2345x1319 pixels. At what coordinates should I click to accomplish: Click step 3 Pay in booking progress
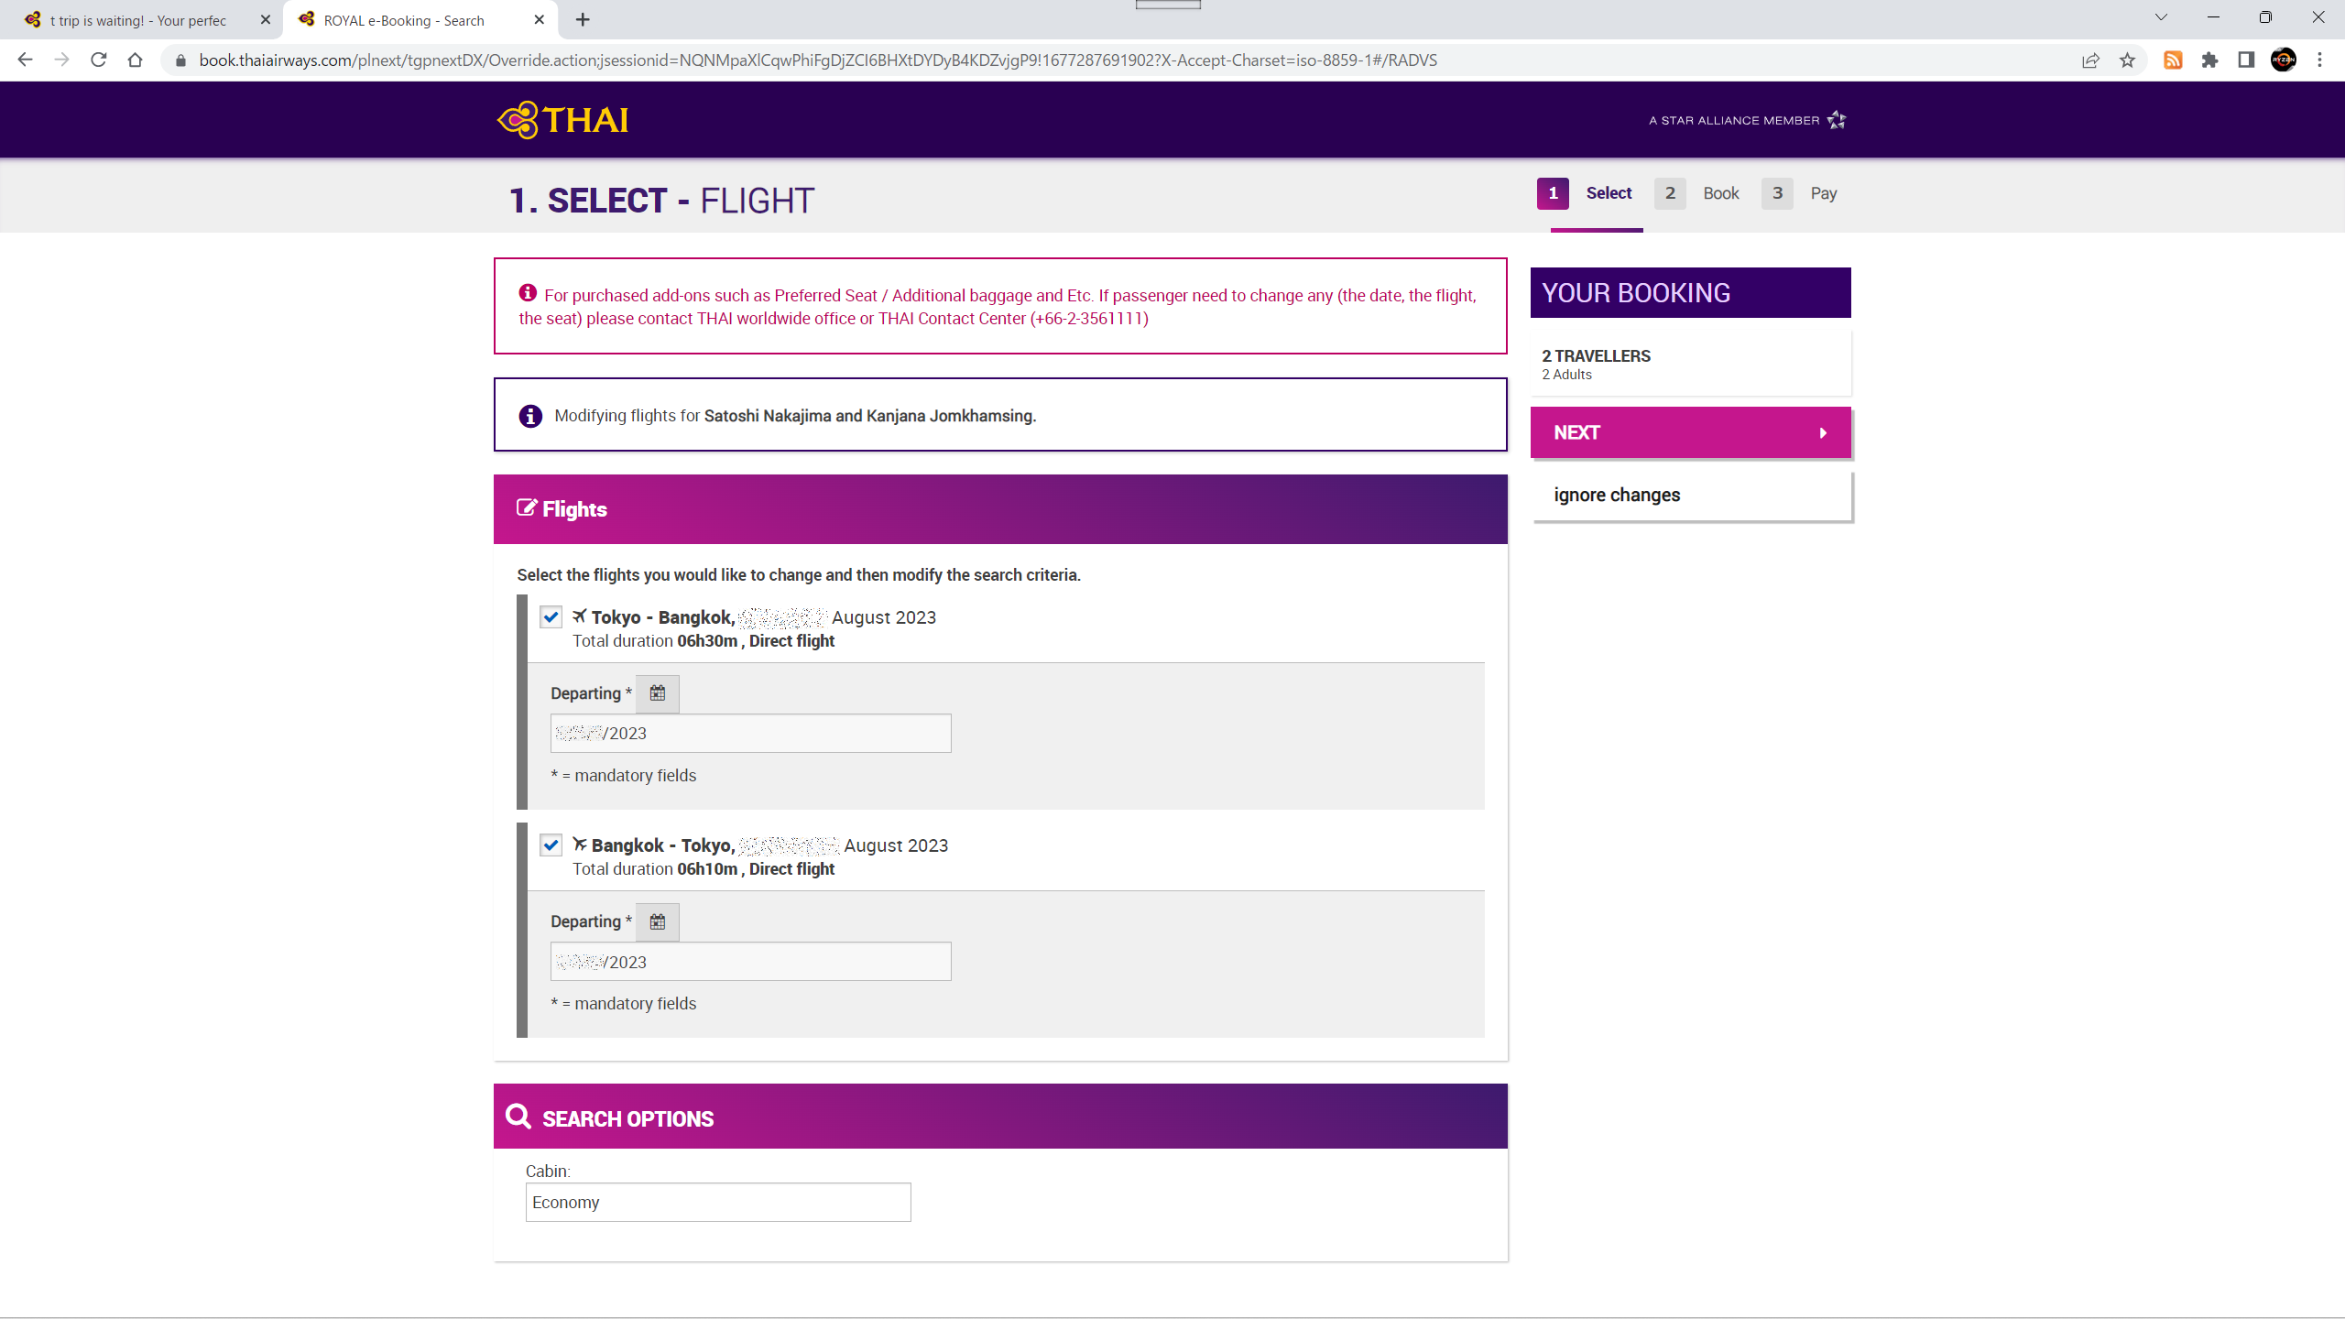coord(1800,193)
